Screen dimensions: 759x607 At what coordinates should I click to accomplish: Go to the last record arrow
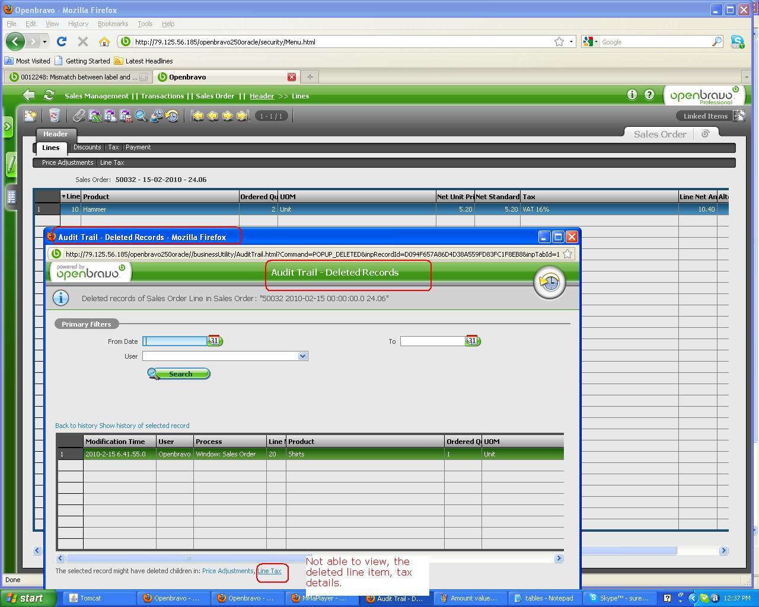click(243, 116)
